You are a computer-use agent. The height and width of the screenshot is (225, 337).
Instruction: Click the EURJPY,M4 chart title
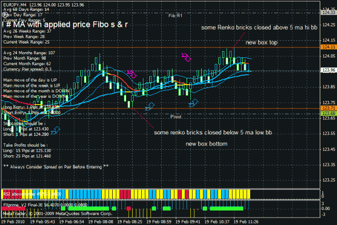[x=15, y=5]
